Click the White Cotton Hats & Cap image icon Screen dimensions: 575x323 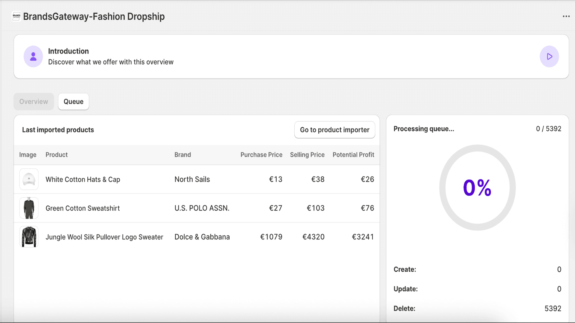tap(29, 179)
